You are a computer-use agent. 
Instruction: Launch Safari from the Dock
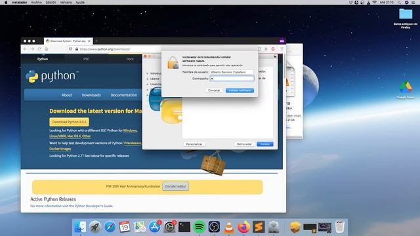point(110,227)
